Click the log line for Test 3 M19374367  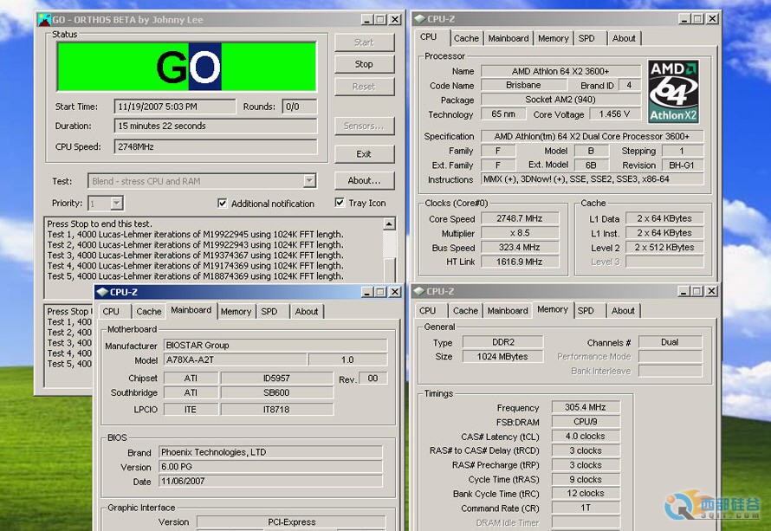point(195,256)
